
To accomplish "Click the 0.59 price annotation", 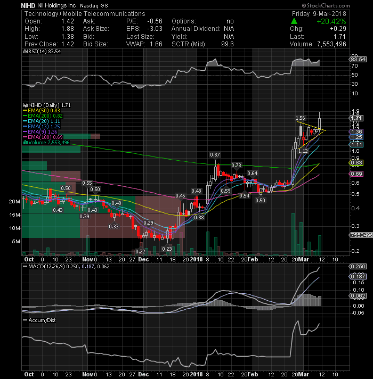I will (x=225, y=191).
